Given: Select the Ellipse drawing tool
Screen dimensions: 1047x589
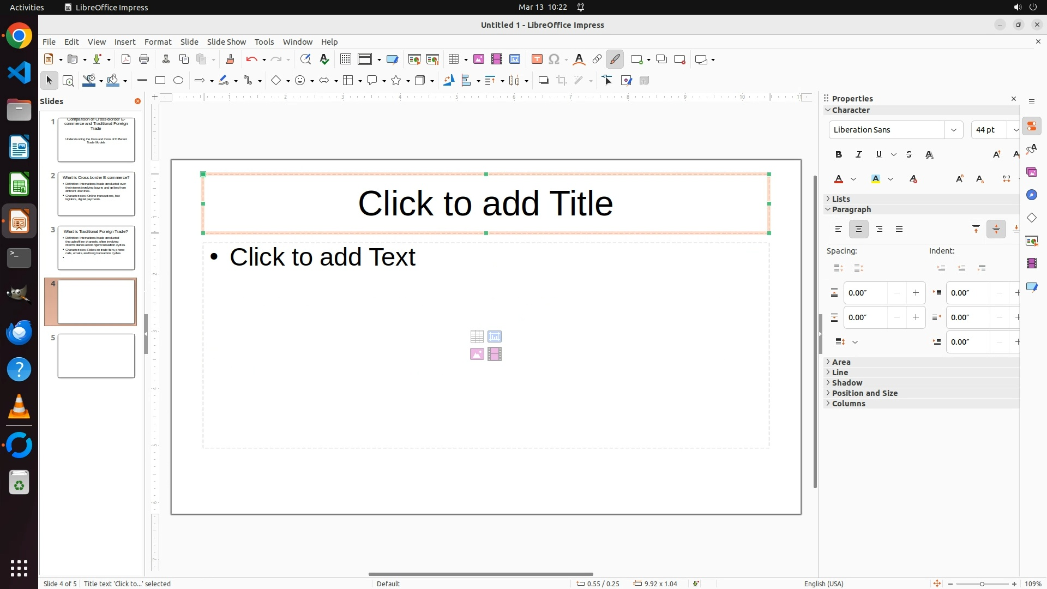Looking at the screenshot, I should [178, 81].
